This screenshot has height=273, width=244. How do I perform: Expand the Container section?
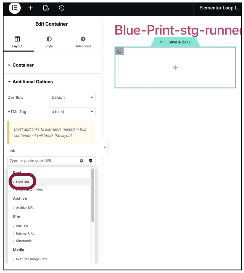coord(23,65)
